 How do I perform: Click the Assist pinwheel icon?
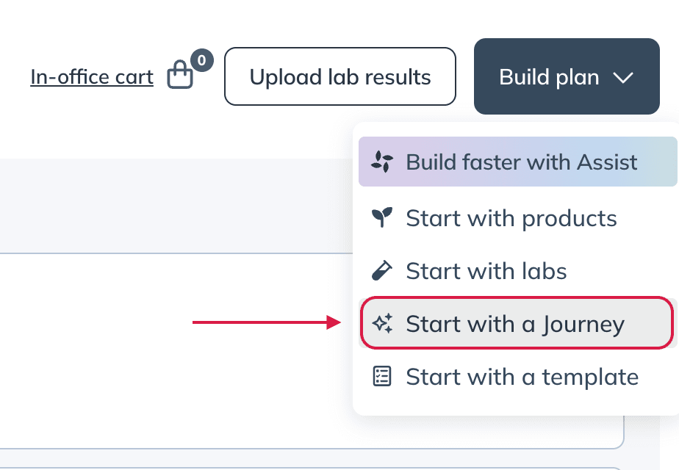382,162
